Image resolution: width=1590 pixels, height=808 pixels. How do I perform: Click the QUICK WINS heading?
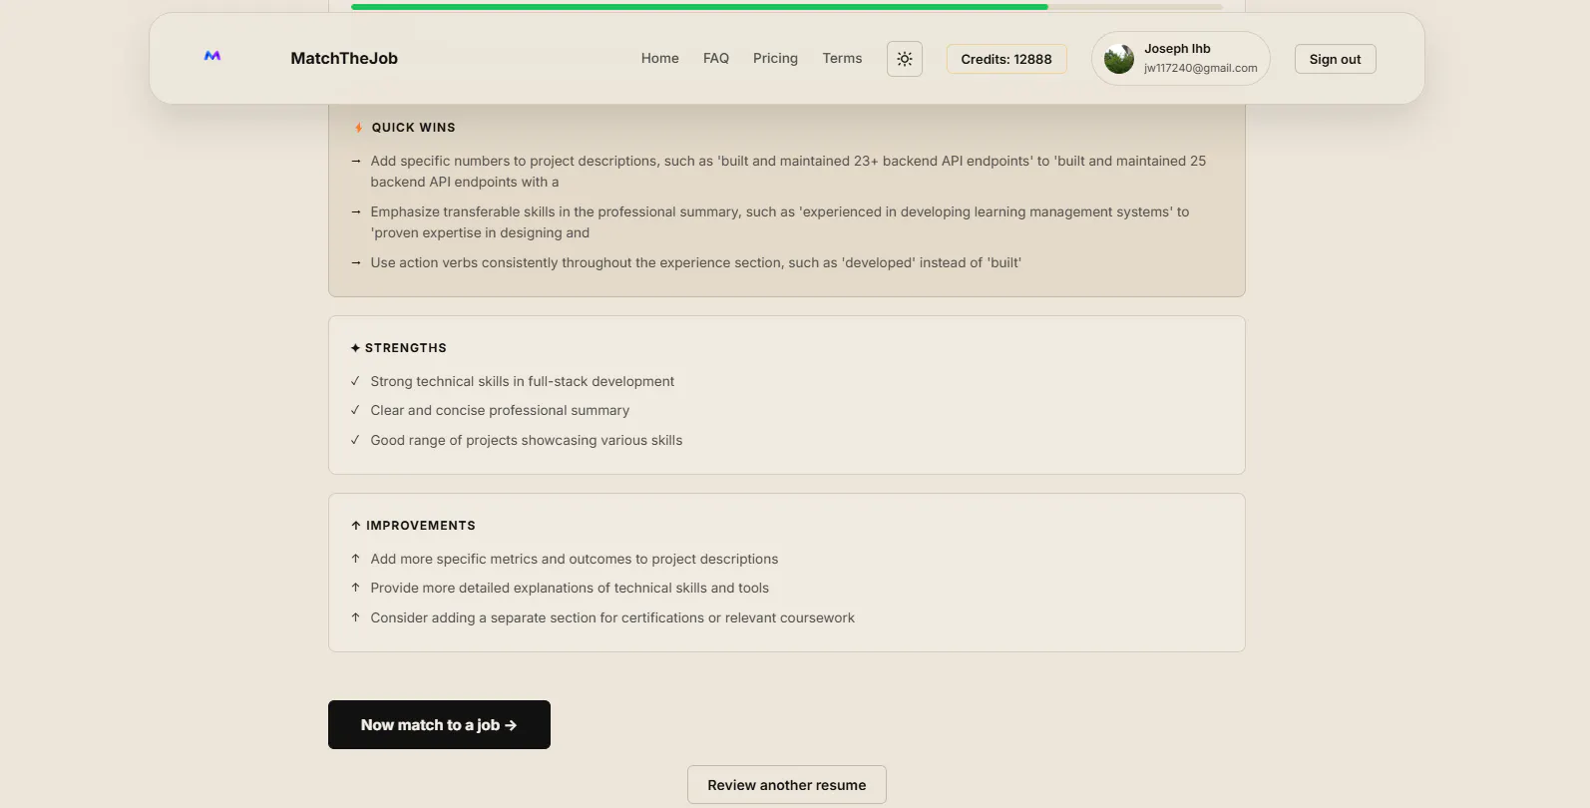click(413, 128)
